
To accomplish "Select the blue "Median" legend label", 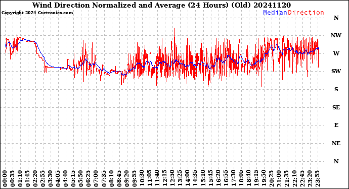I will [x=275, y=13].
